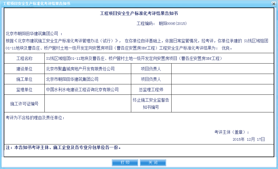Screen dimensions: 278x169
Task: Click the project name value starting with S1线区域组团
Action: [x=134, y=58]
